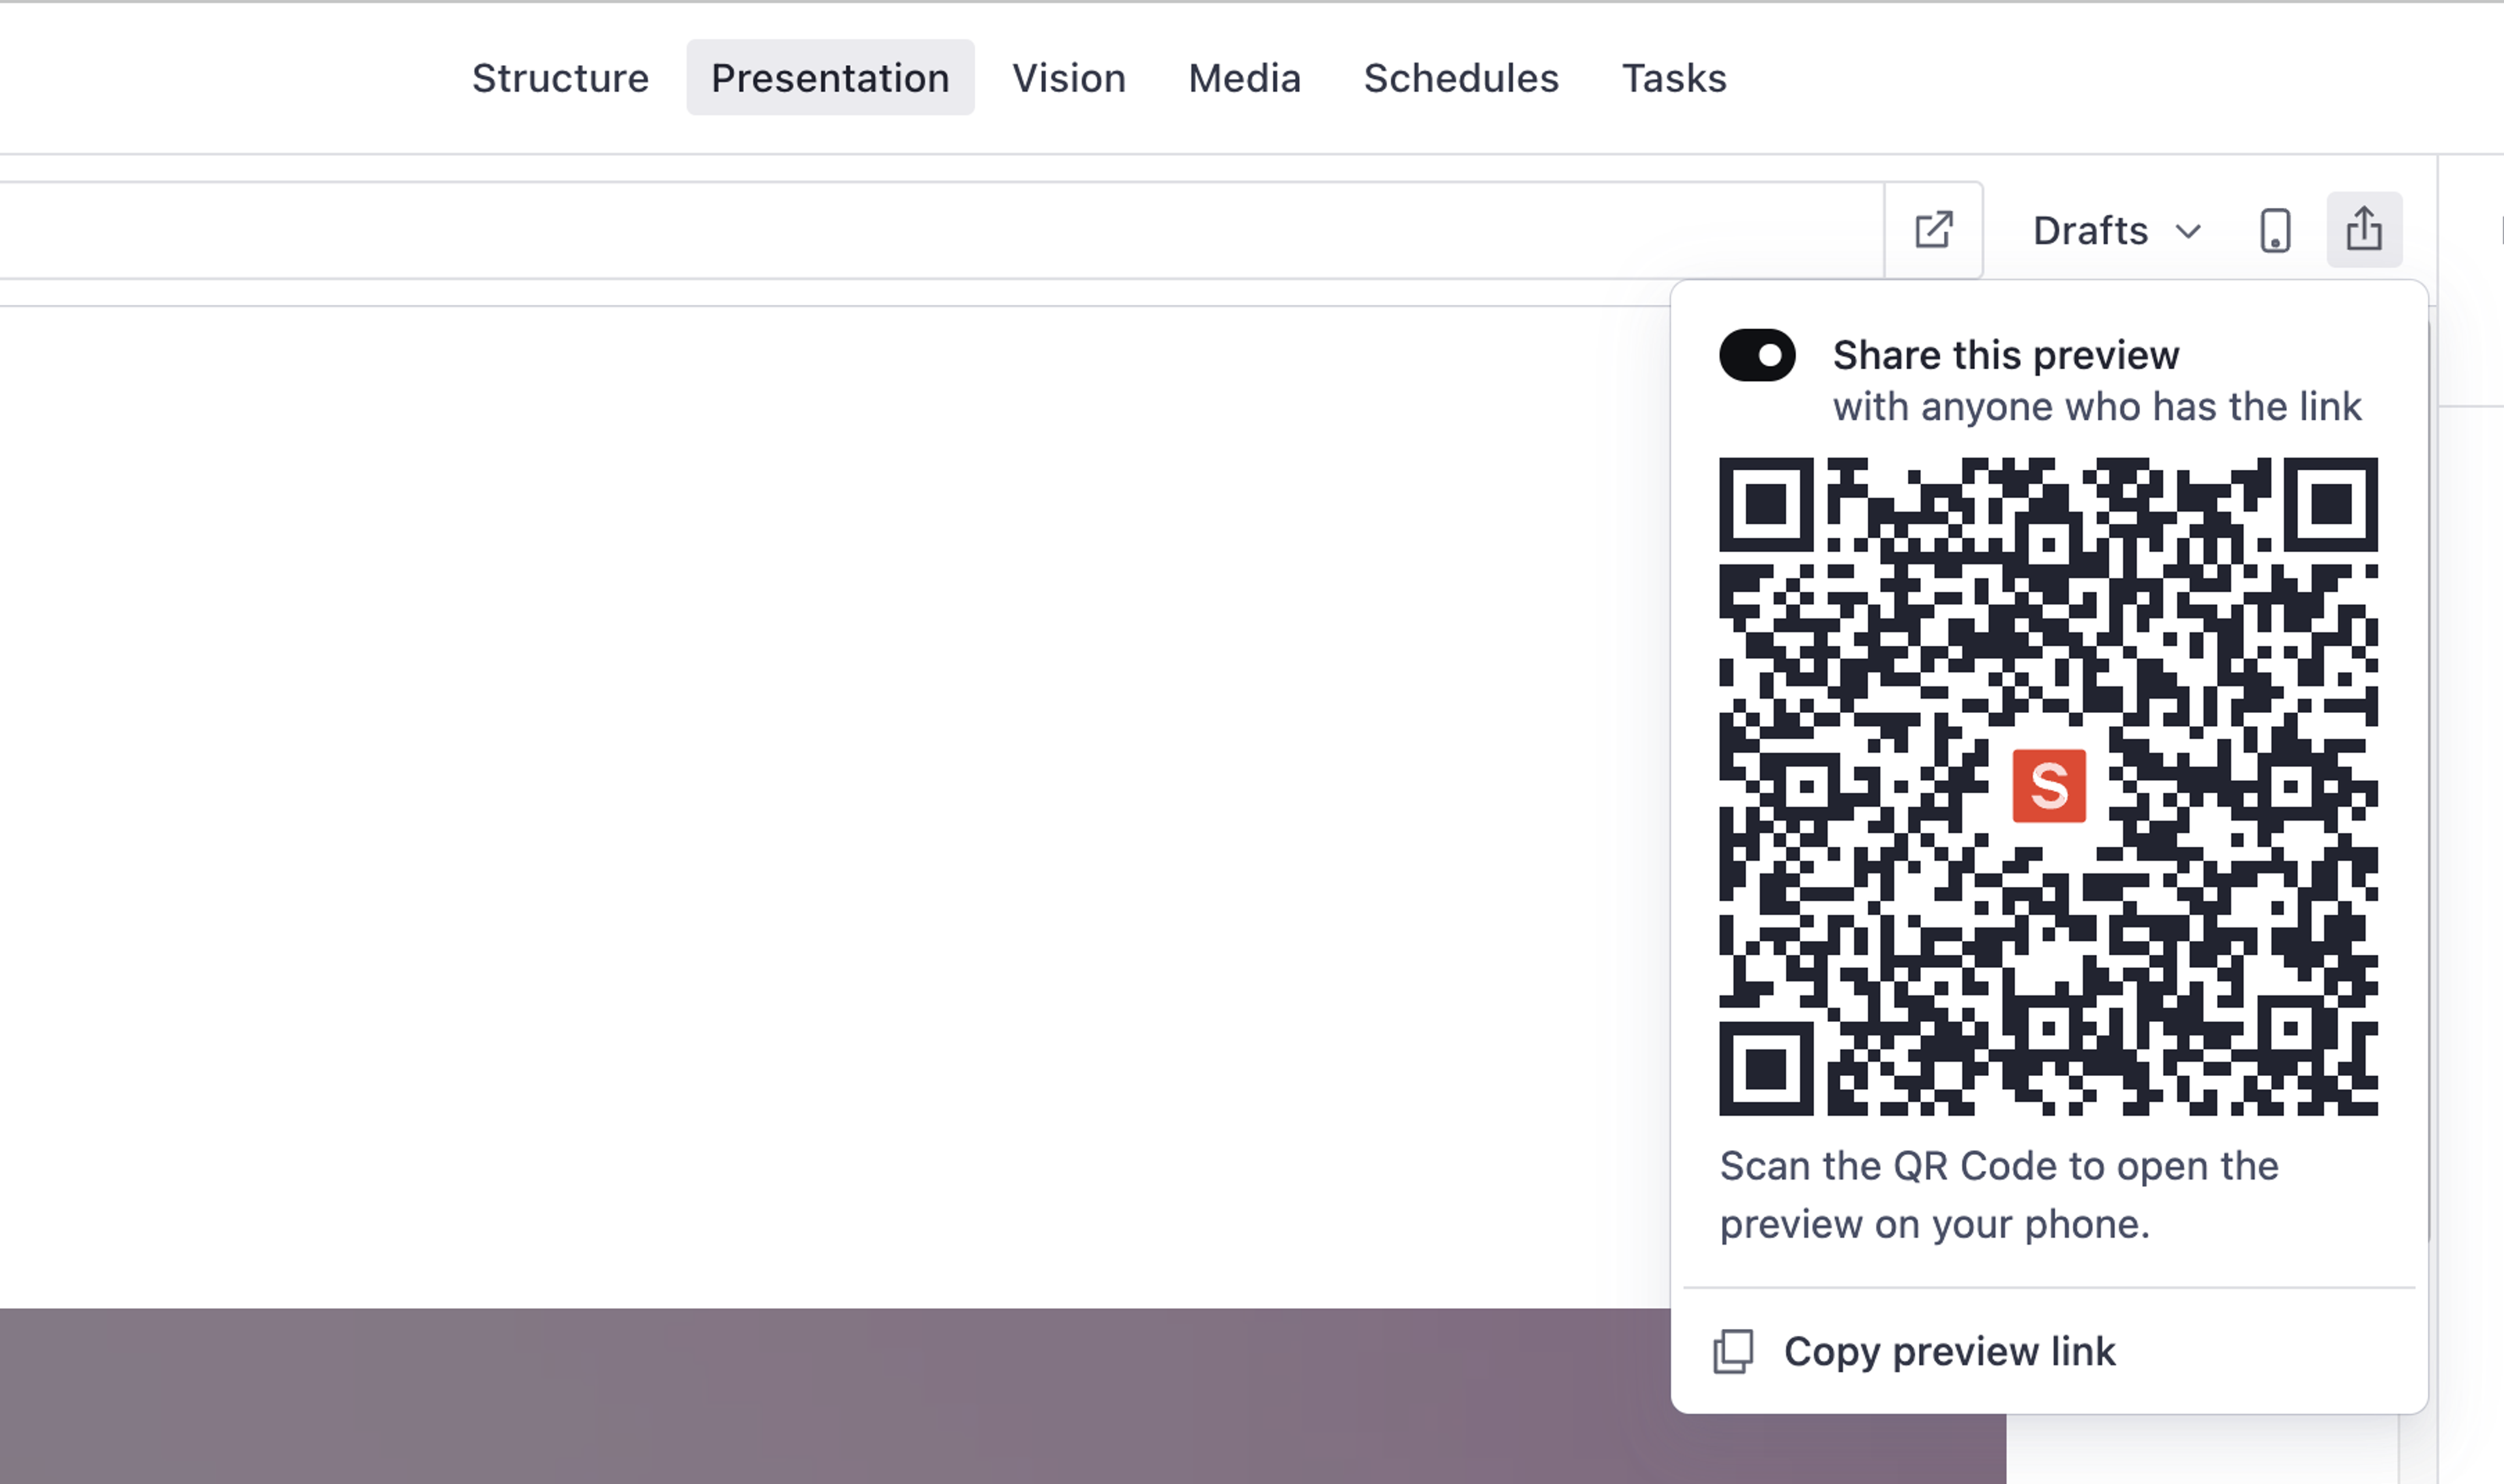Open the Vision tab
The height and width of the screenshot is (1484, 2504).
[1068, 78]
